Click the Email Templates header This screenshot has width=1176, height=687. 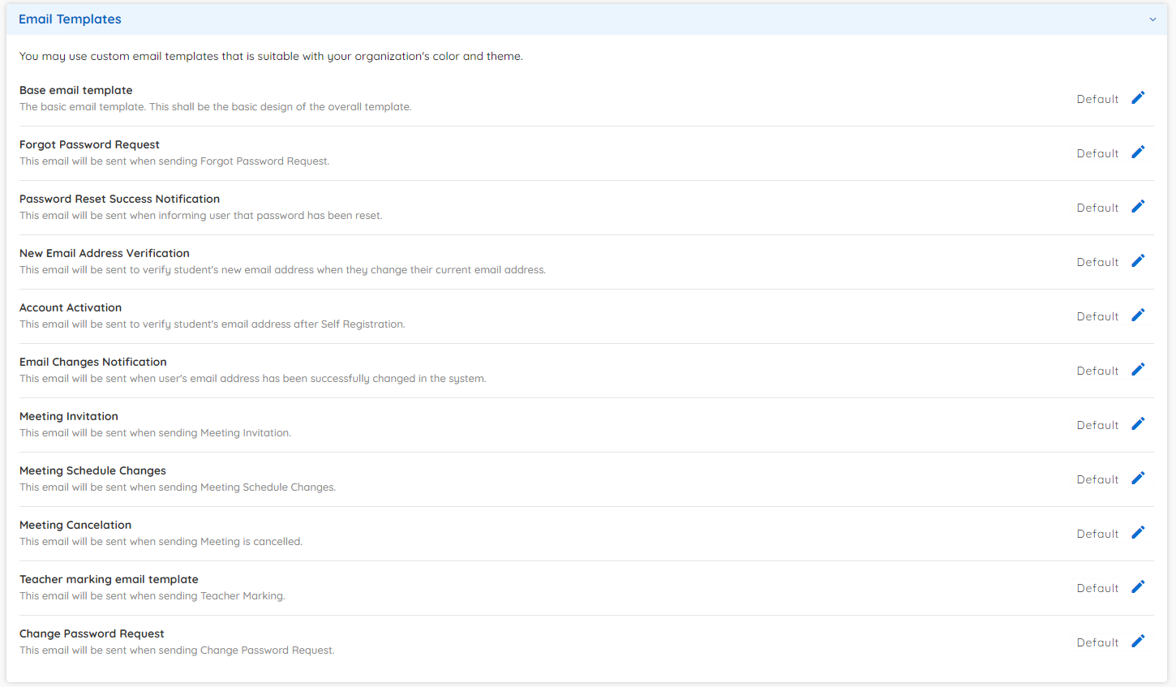[x=70, y=19]
